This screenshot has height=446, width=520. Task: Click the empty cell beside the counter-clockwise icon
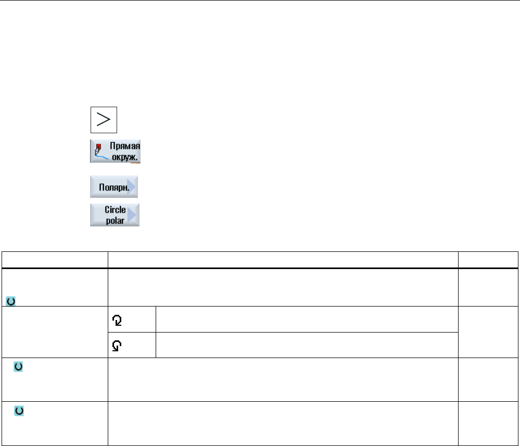[307, 345]
